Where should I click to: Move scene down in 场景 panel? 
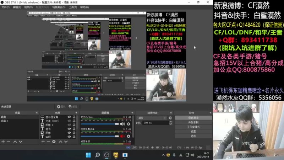21,142
